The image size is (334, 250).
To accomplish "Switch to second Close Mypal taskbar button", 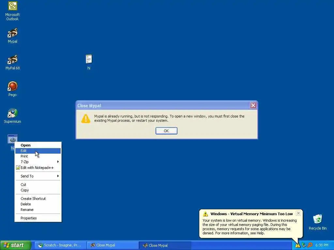I will tap(165, 245).
